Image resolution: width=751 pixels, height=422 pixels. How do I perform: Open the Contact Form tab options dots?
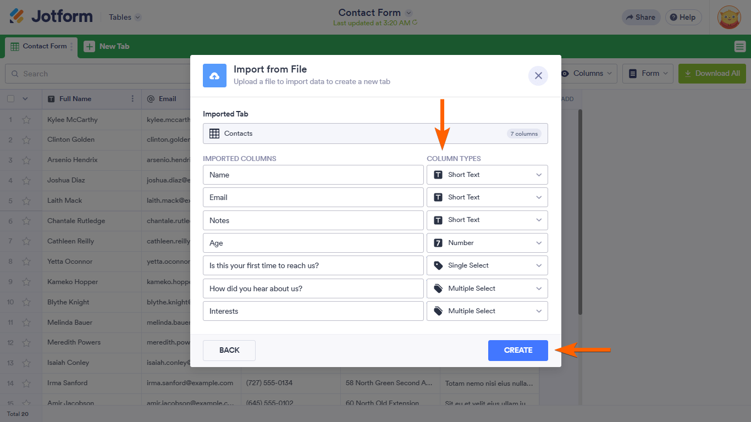(x=72, y=47)
